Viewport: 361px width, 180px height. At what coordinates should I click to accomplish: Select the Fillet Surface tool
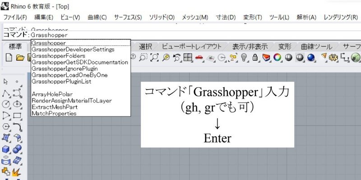pos(17,138)
